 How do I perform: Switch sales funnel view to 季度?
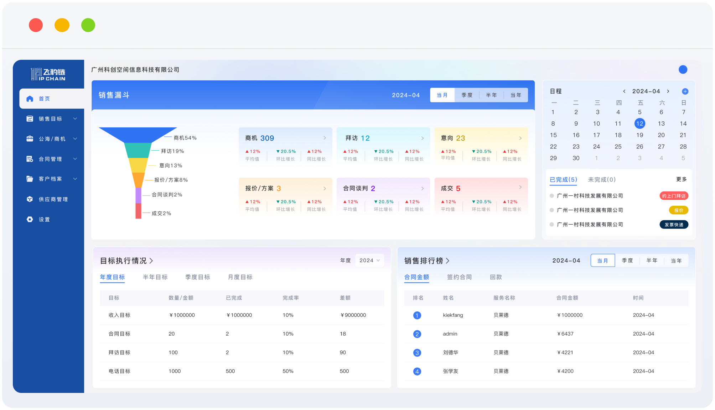point(467,95)
